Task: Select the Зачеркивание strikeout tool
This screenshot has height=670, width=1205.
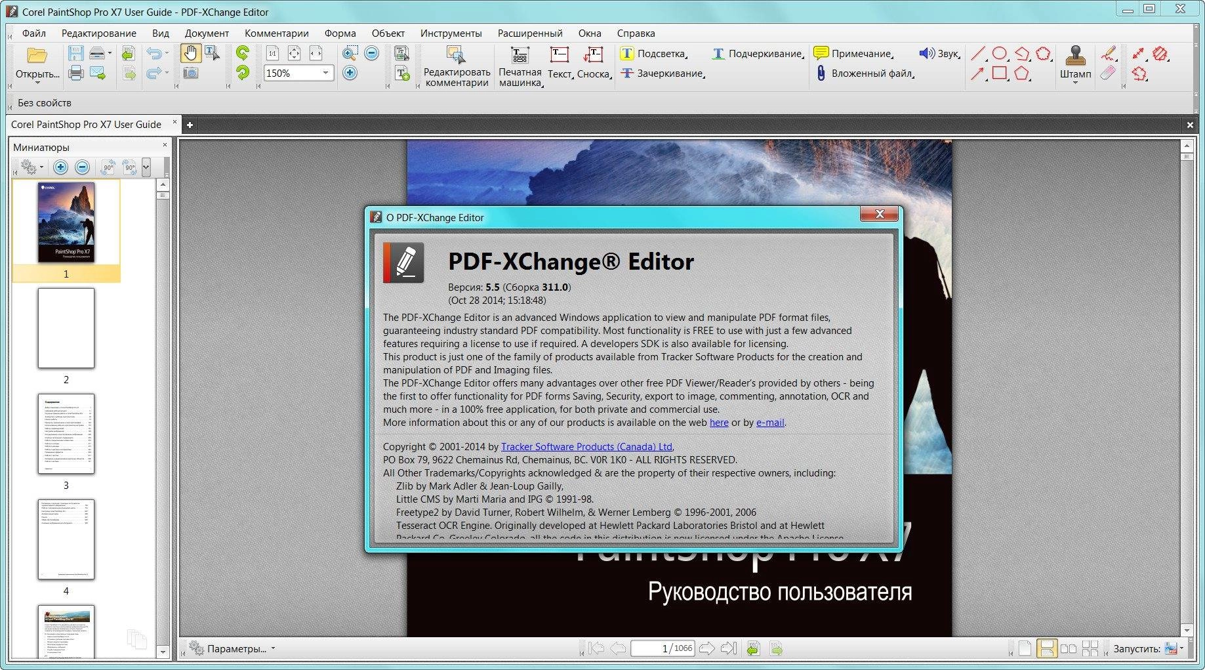Action: click(x=663, y=73)
